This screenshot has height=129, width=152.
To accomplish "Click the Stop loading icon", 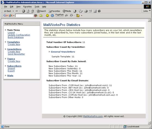I will [24, 11].
